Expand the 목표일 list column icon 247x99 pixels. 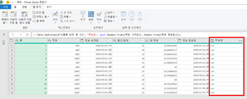240,41
